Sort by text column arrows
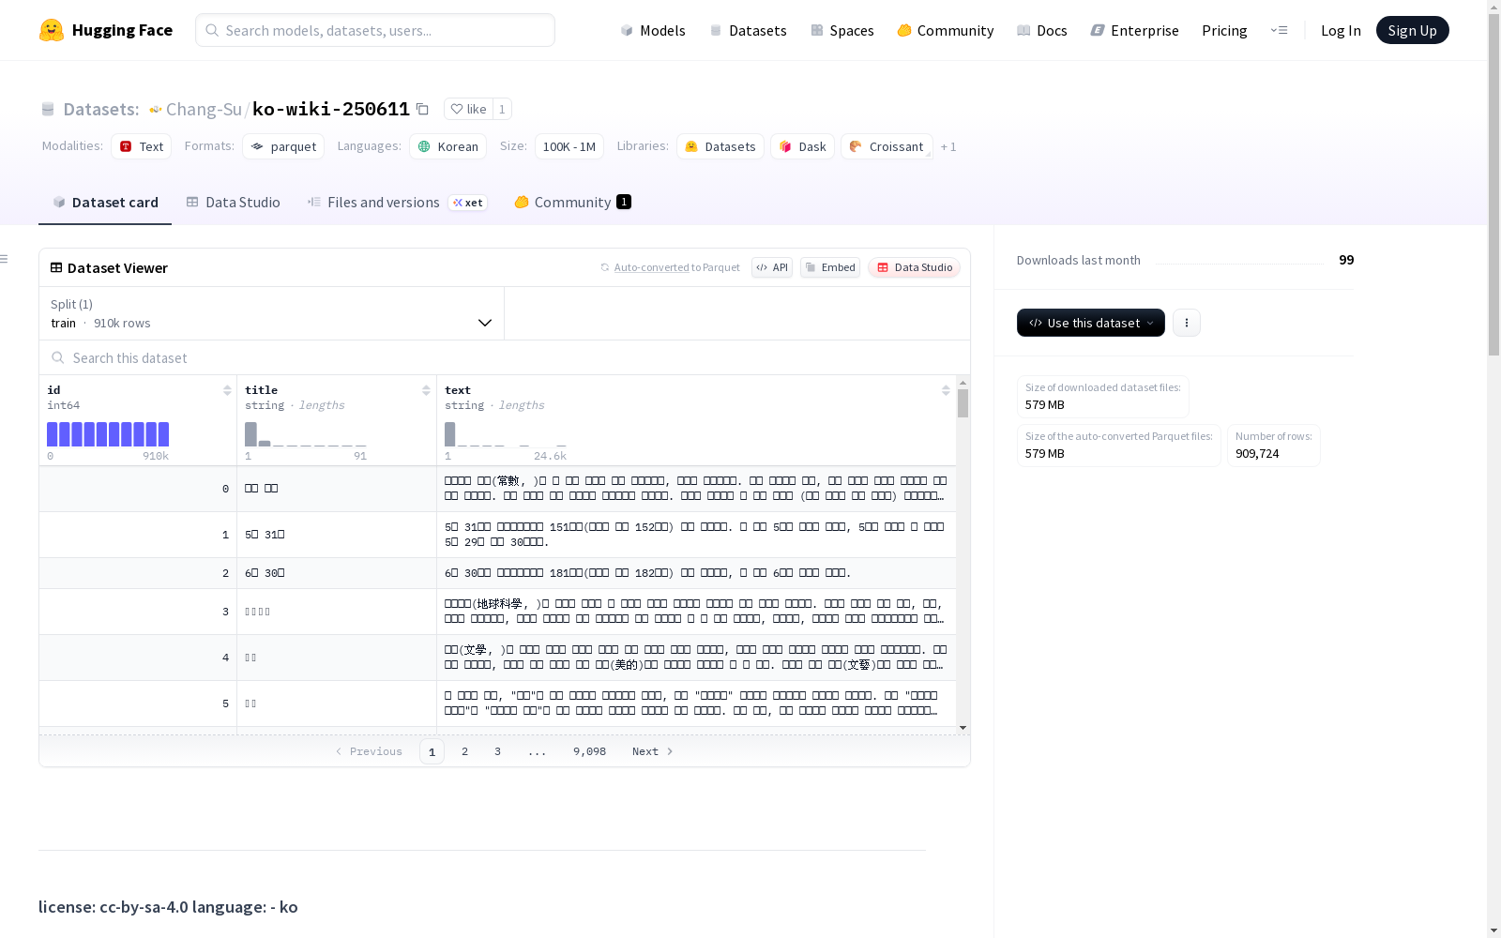This screenshot has height=938, width=1501. pyautogui.click(x=946, y=390)
